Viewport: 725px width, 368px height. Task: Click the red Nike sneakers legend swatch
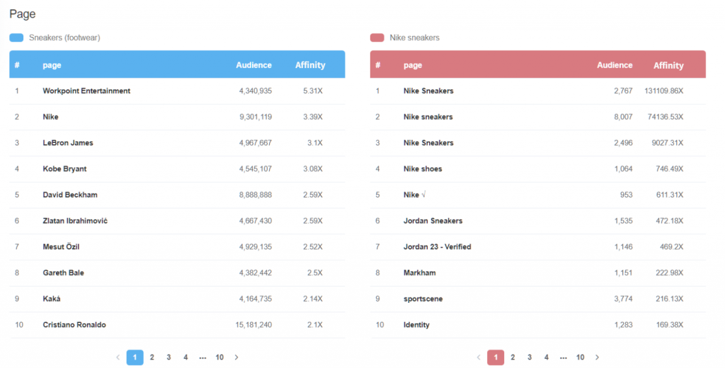pyautogui.click(x=377, y=38)
